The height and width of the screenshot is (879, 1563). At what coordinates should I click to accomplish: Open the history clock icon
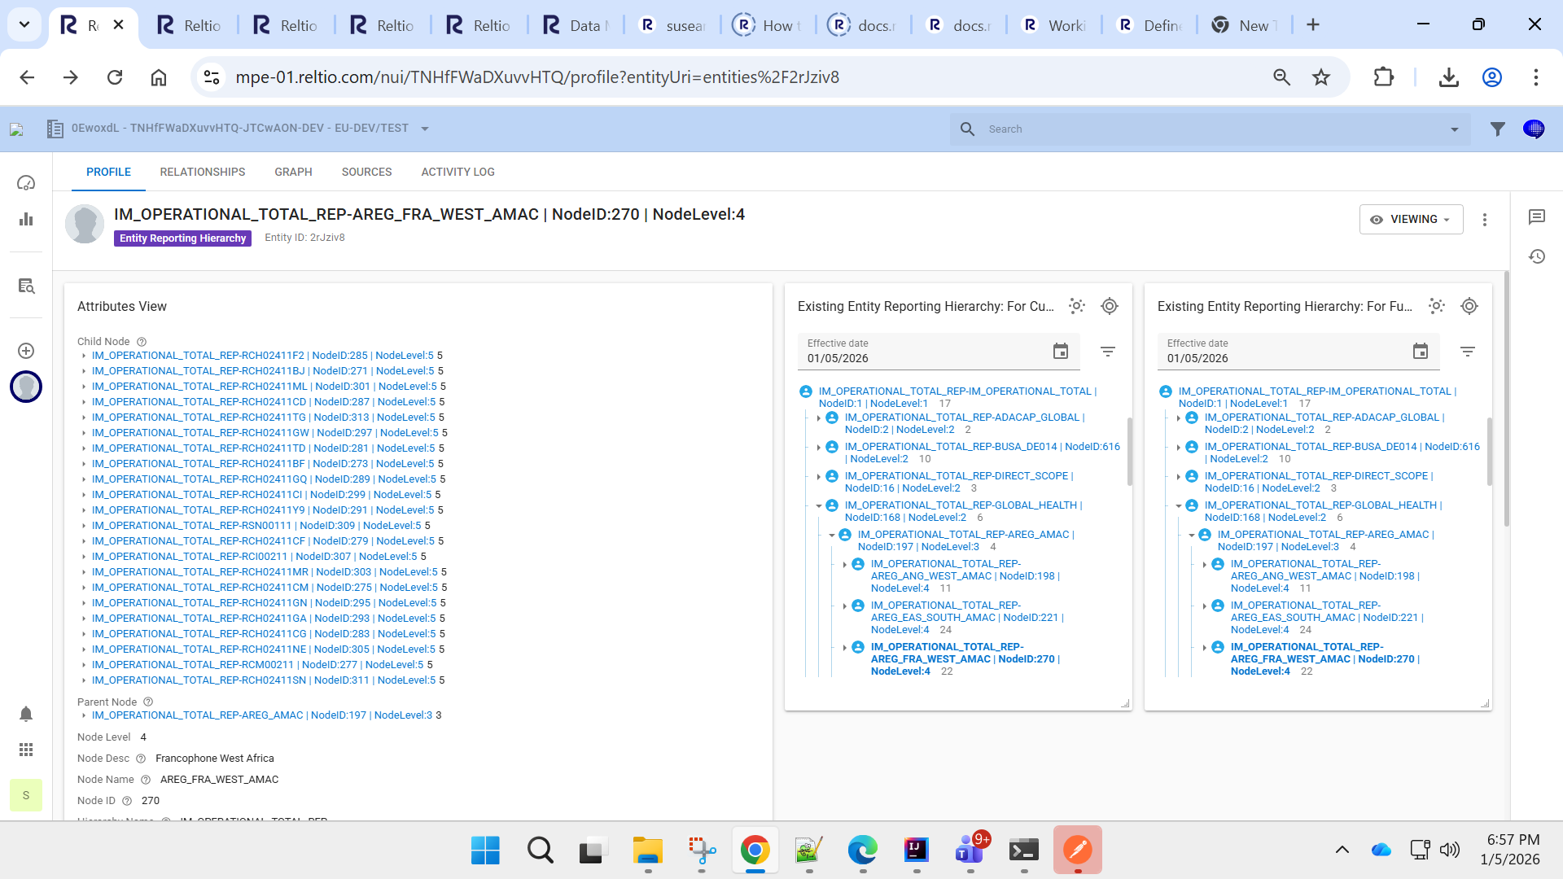[1537, 256]
